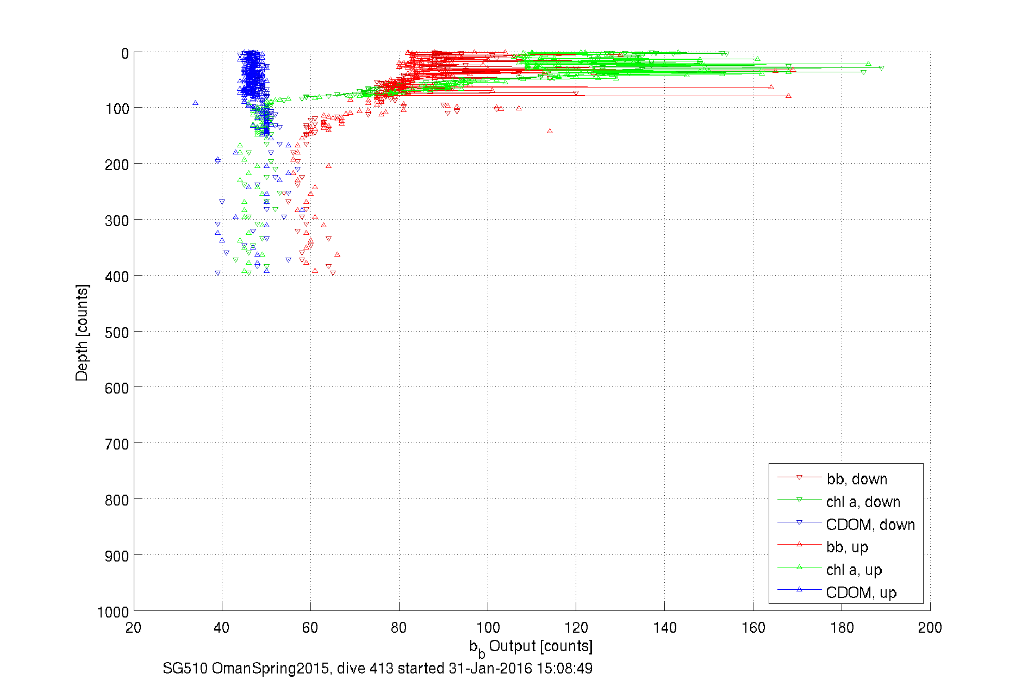Click the dive 413 caption text
This screenshot has height=686, width=1028.
pos(377,668)
